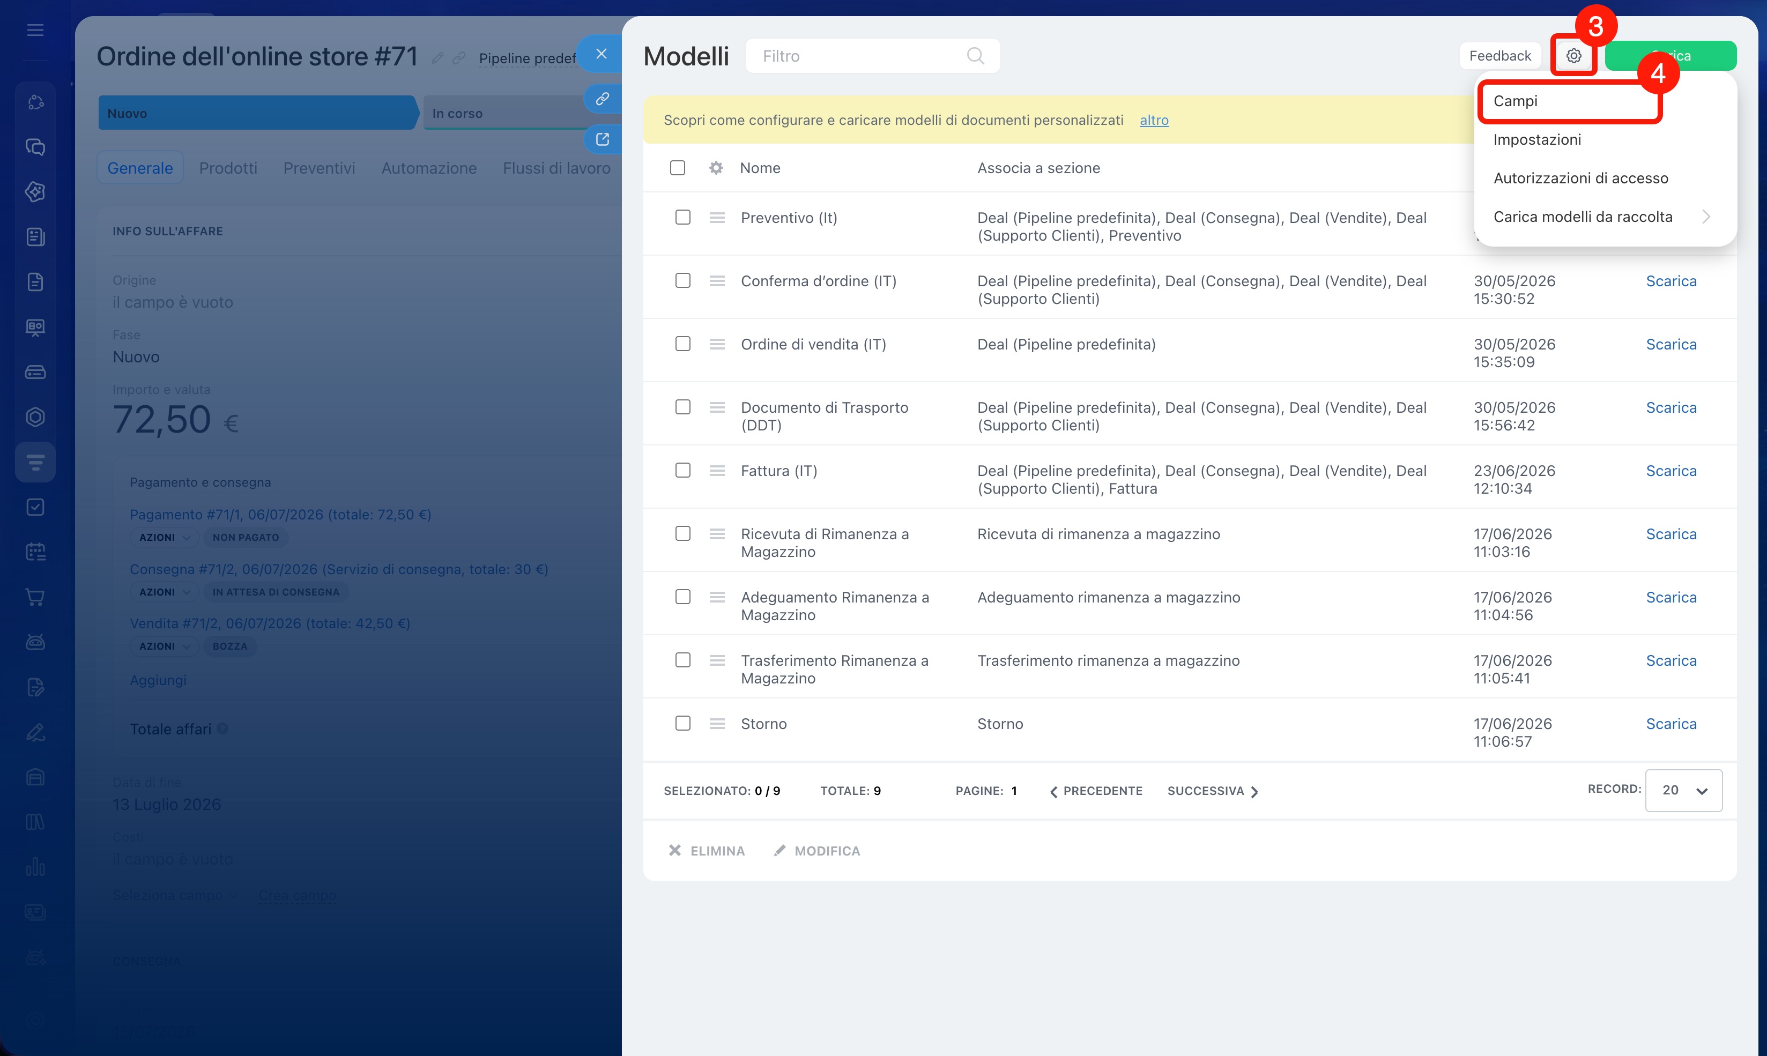Close the Modelli slider panel with X button
The image size is (1767, 1056).
click(602, 54)
